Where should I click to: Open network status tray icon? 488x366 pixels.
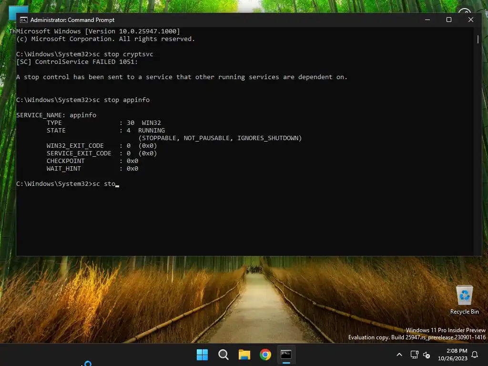(x=414, y=355)
